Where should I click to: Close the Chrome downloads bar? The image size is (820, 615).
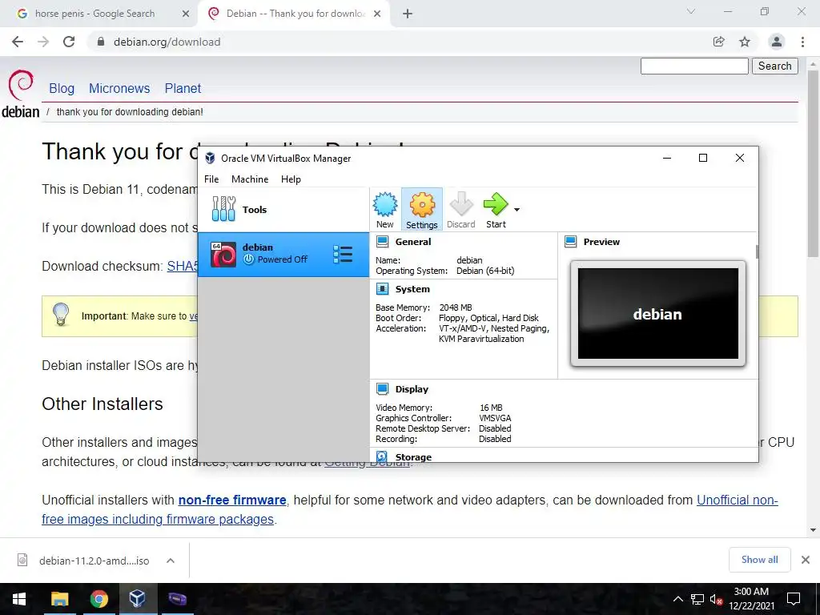coord(806,560)
